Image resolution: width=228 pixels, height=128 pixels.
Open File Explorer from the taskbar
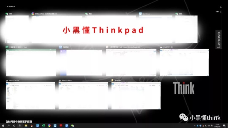coord(26,126)
